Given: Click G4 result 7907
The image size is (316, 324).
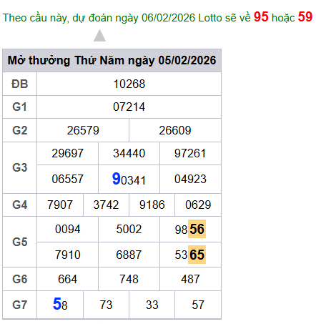Looking at the screenshot, I should (60, 205).
